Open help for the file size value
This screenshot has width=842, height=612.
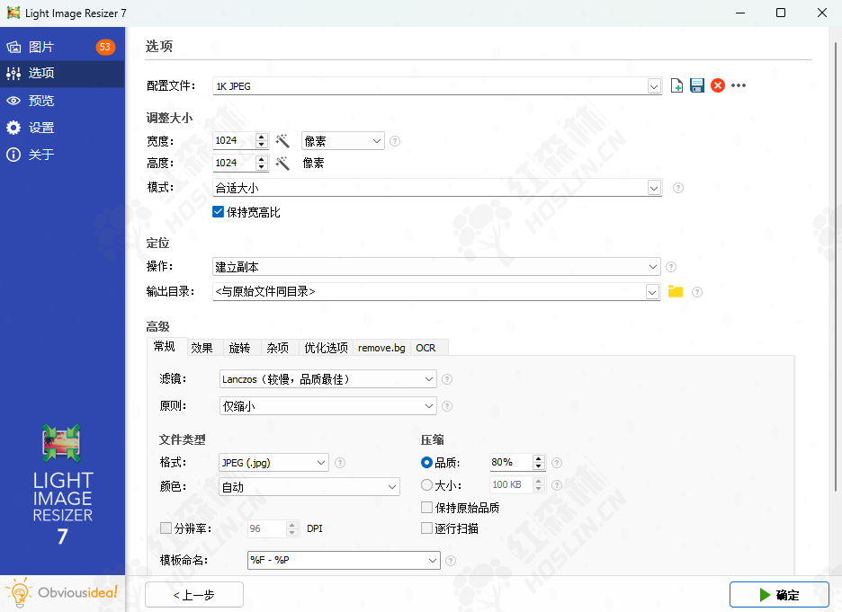coord(557,485)
